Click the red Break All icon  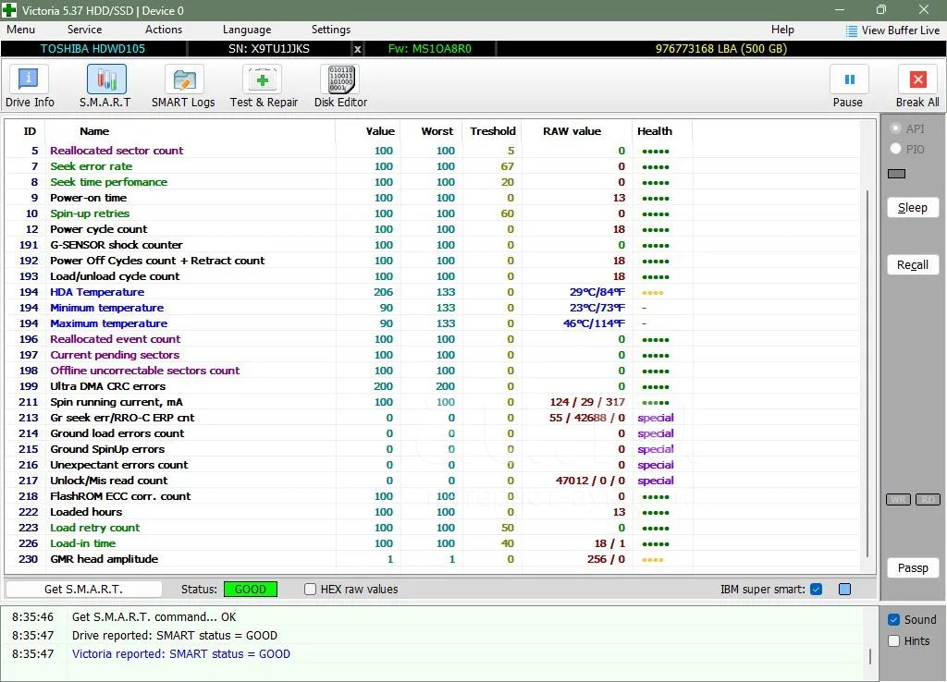point(916,80)
